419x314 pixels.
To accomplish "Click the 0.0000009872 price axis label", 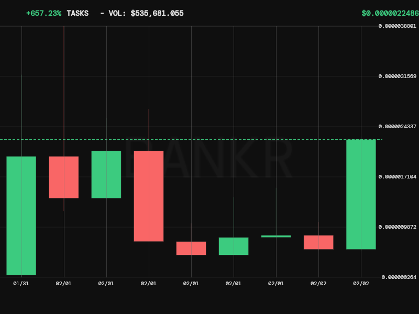I will click(397, 227).
